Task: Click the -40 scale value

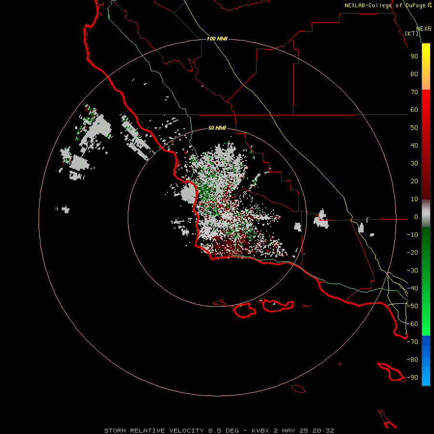Action: point(412,288)
